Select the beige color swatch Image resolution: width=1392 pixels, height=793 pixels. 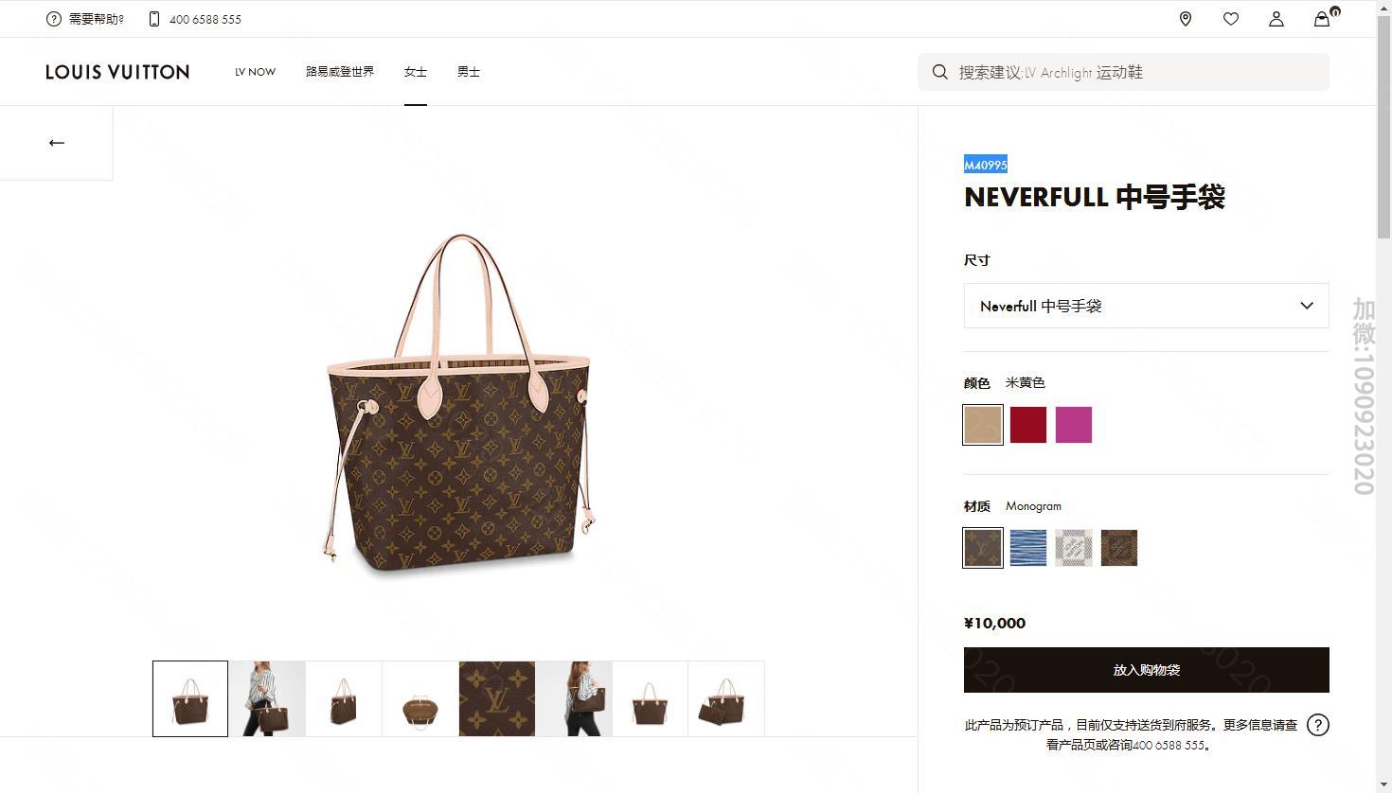(x=983, y=425)
